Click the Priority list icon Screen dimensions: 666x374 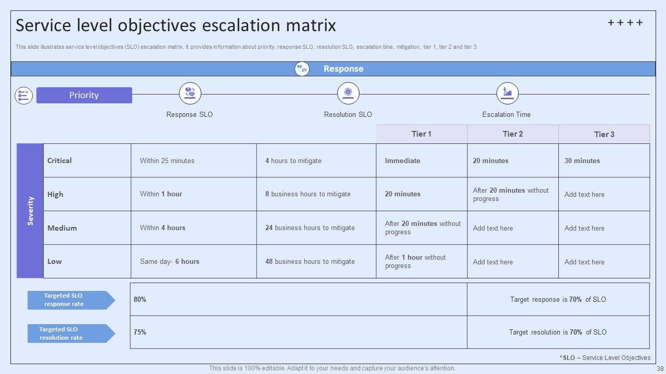click(x=23, y=95)
